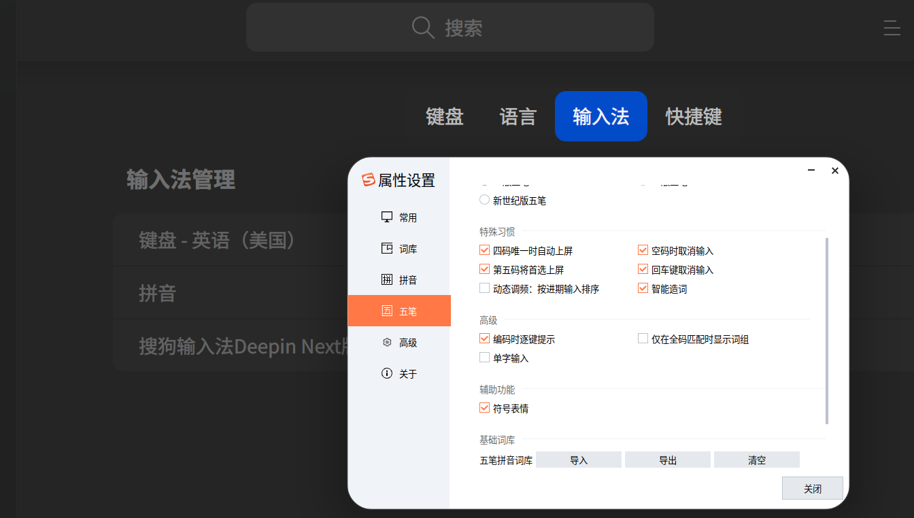Switch to the 快捷键 tab

(694, 116)
